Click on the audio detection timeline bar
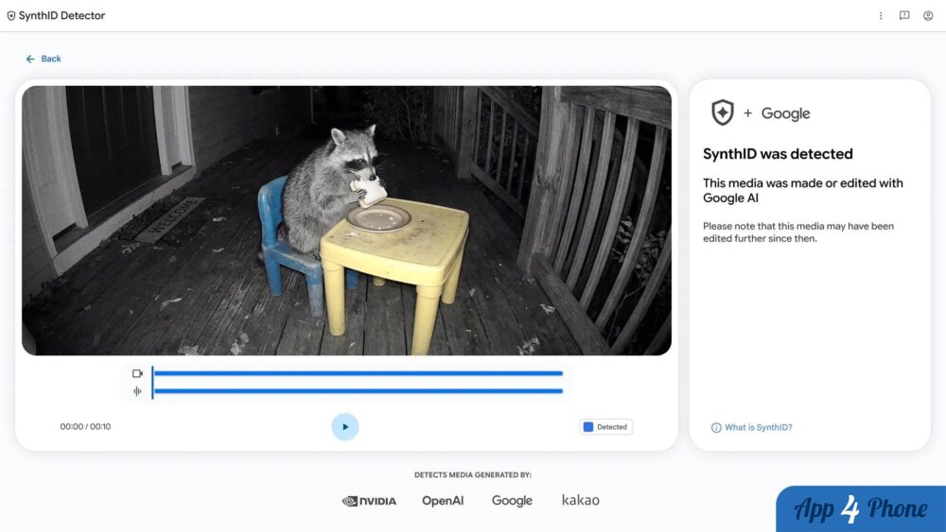 tap(359, 391)
